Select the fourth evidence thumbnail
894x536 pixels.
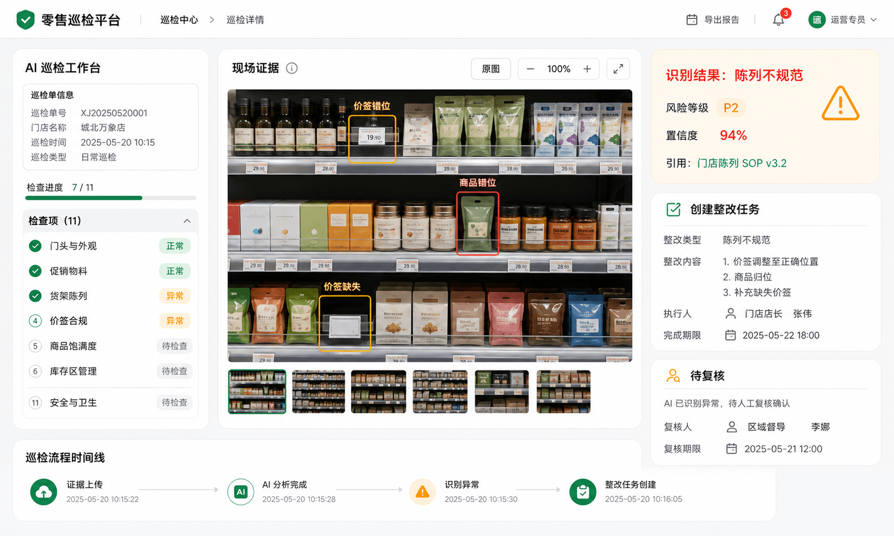click(x=440, y=392)
